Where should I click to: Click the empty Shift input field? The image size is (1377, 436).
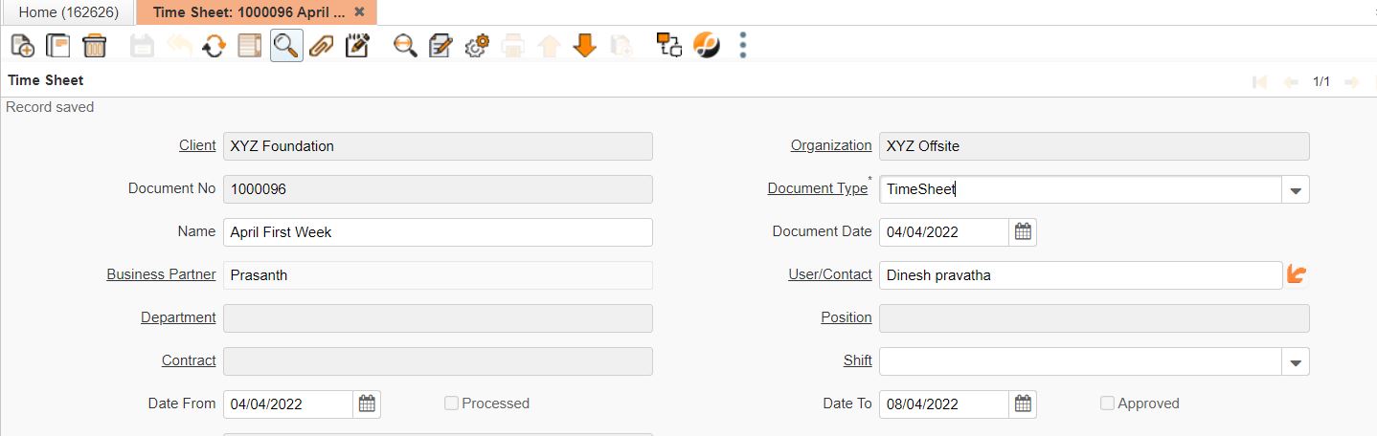pos(1080,361)
